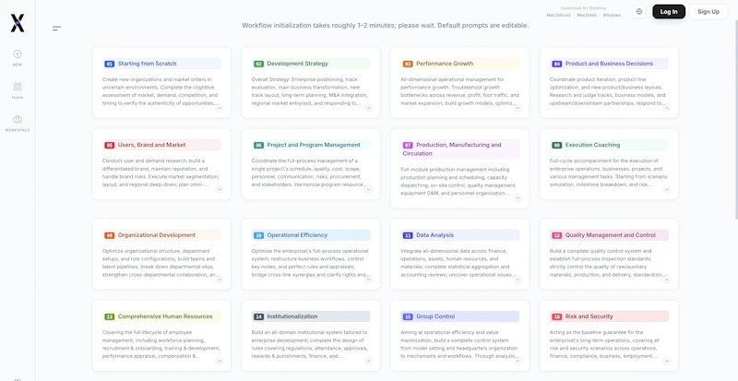Screen dimensions: 738x381
Task: Click the 12 badge on Quality Management and Control
Action: click(557, 235)
